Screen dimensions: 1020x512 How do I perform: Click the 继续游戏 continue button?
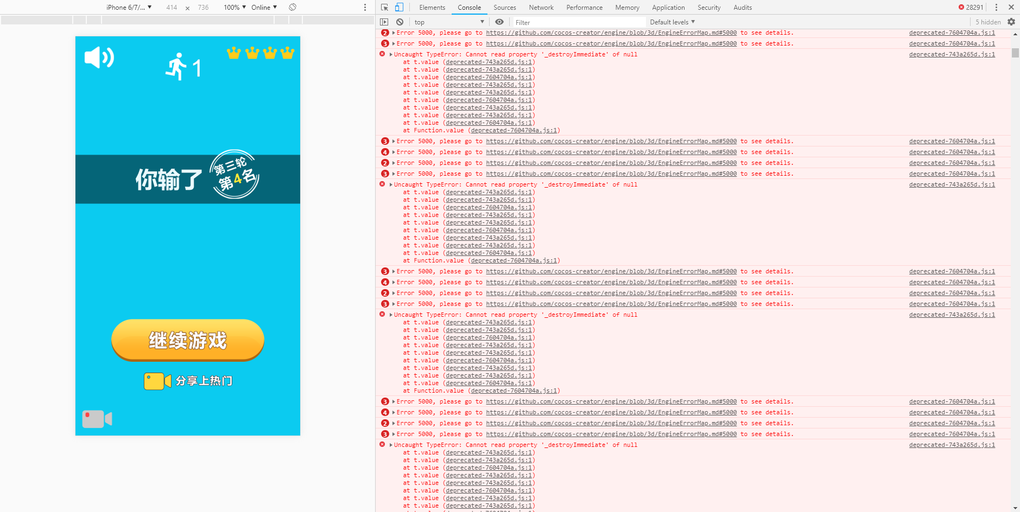click(188, 340)
